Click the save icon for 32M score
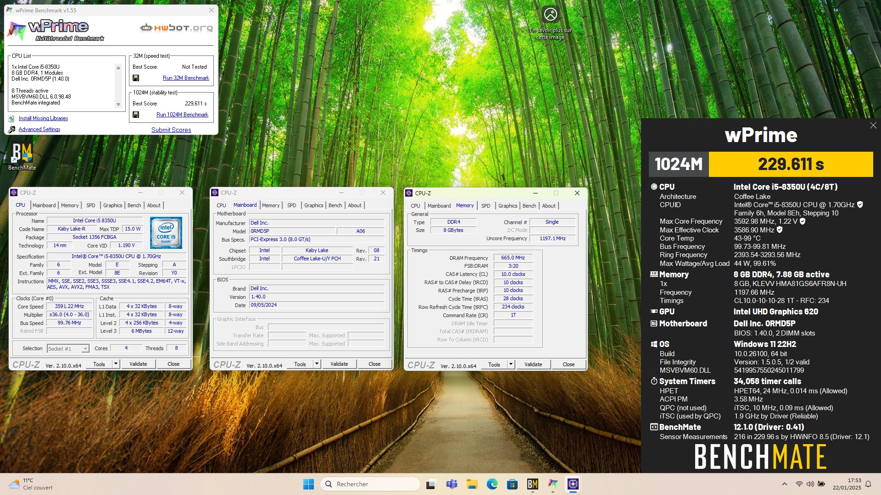This screenshot has height=495, width=881. (x=136, y=78)
